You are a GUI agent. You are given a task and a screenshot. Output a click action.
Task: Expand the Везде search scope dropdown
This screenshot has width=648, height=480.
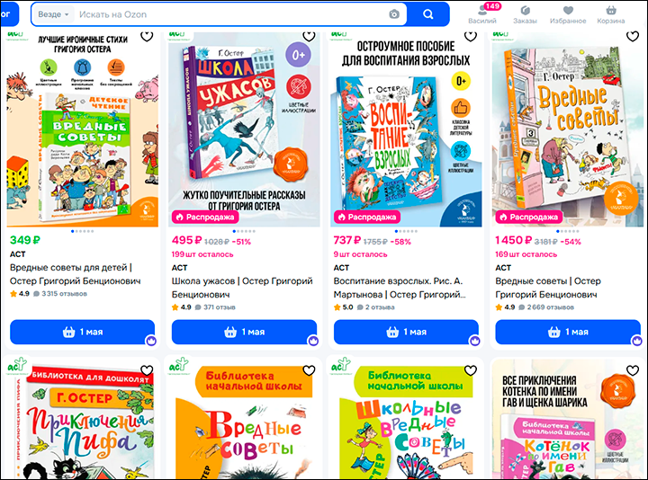[53, 14]
